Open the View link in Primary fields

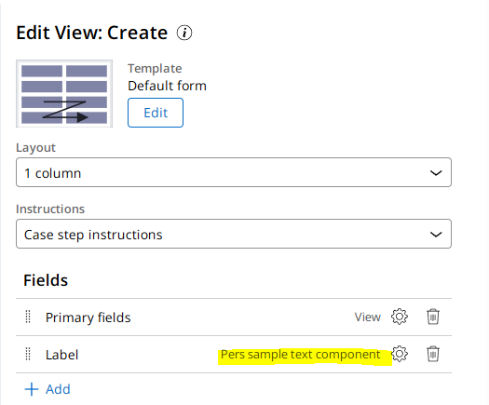(x=368, y=317)
